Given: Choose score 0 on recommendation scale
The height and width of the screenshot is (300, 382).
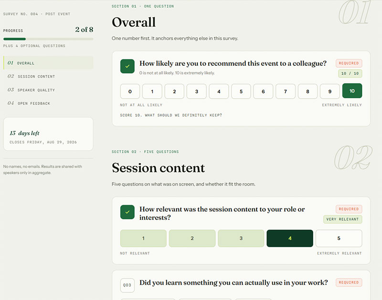Looking at the screenshot, I should (x=130, y=91).
